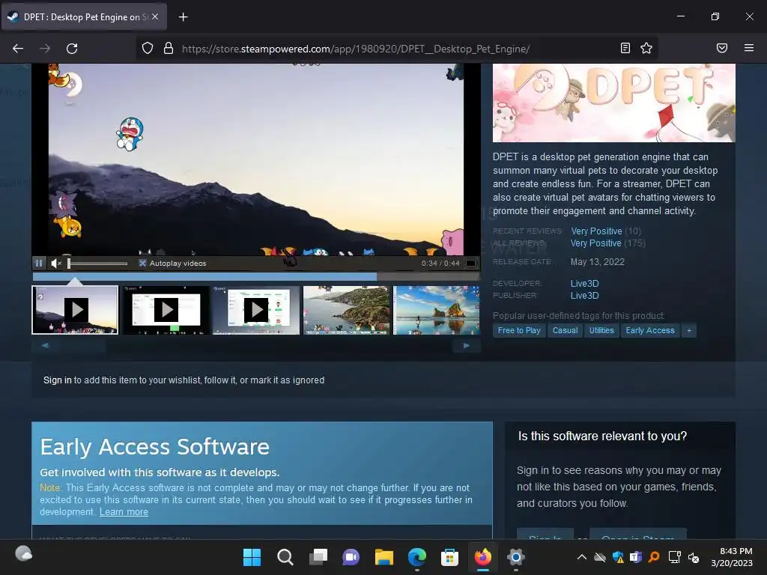Open Microsoft Teams tray icon
The width and height of the screenshot is (767, 575).
coord(636,557)
